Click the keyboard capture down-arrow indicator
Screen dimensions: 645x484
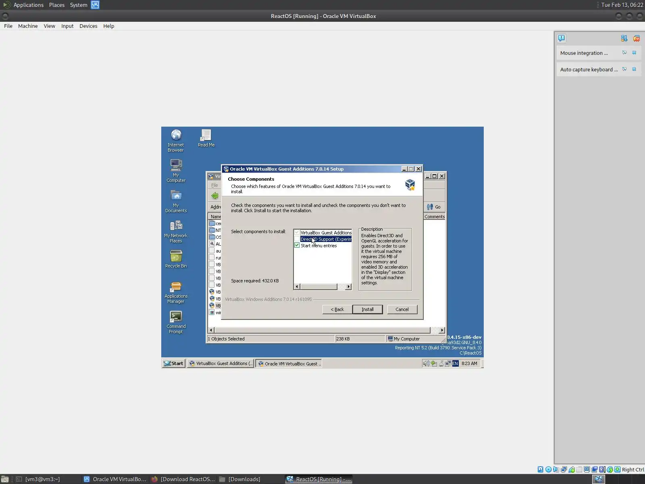pyautogui.click(x=617, y=469)
